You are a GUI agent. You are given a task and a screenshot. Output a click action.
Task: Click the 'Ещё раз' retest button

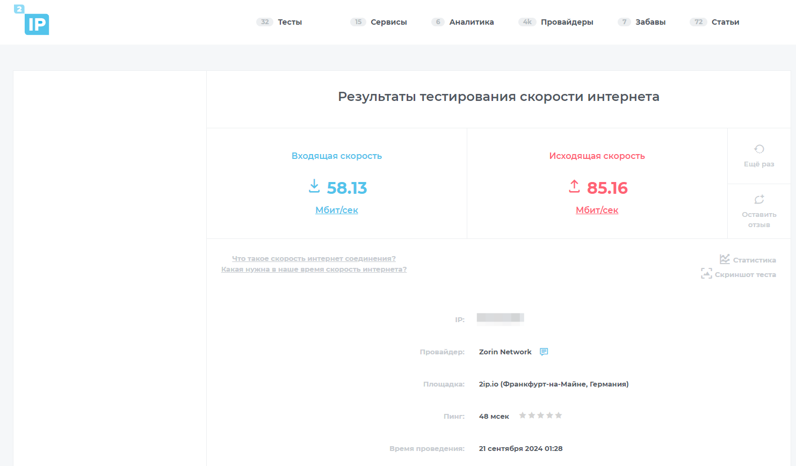coord(759,156)
